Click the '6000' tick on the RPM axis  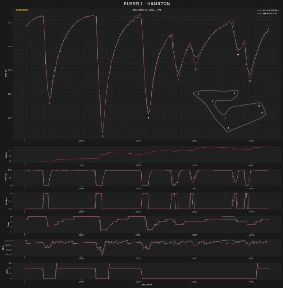(x=9, y=255)
